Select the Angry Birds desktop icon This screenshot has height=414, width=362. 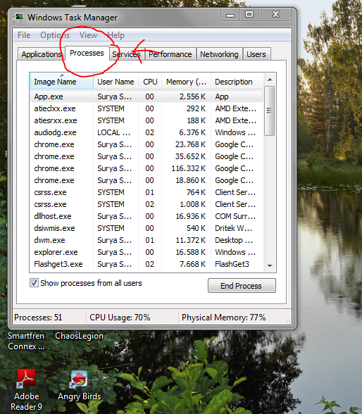[79, 385]
